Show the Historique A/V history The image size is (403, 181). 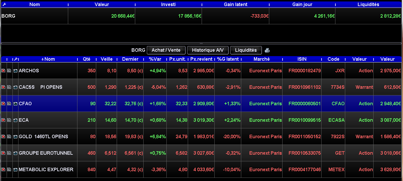point(208,50)
